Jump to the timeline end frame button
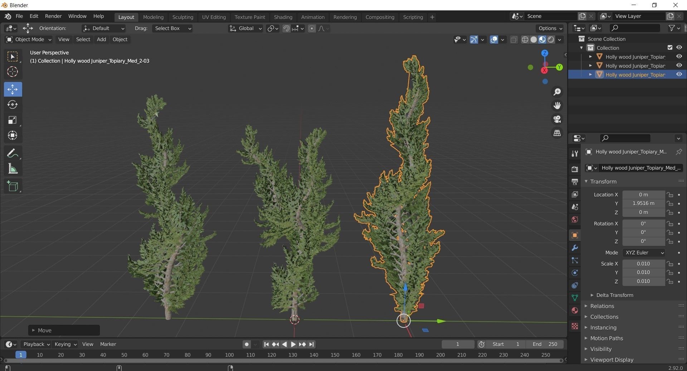Screen dimensions: 687x371 pyautogui.click(x=312, y=344)
